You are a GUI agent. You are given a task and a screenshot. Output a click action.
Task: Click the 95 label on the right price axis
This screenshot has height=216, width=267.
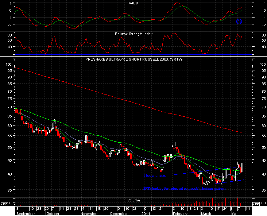264,70
